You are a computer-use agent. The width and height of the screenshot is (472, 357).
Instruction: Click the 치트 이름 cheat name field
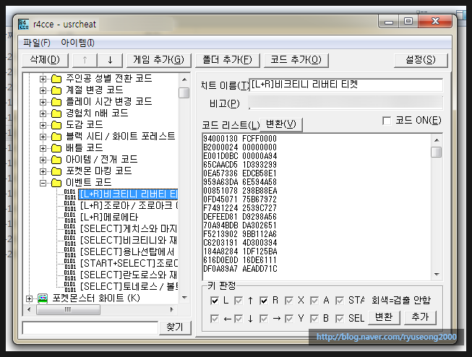[346, 85]
